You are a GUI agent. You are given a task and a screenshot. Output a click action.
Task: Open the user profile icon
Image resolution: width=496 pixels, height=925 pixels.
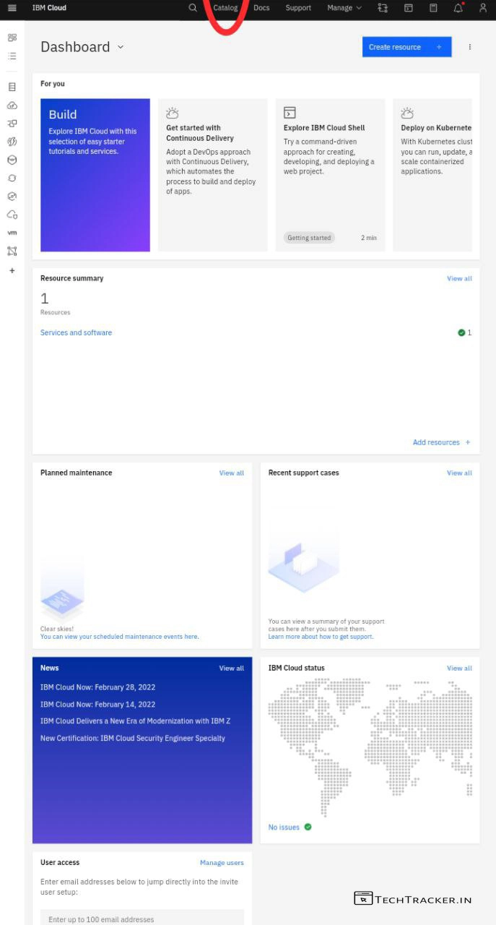[483, 8]
